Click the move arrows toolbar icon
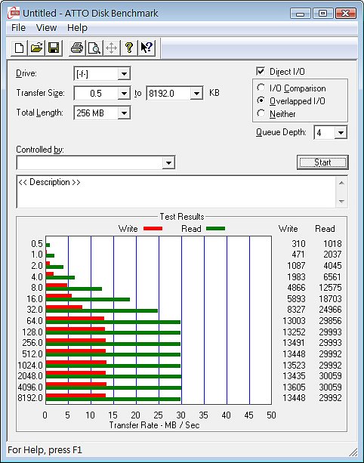The width and height of the screenshot is (364, 463). pos(111,48)
